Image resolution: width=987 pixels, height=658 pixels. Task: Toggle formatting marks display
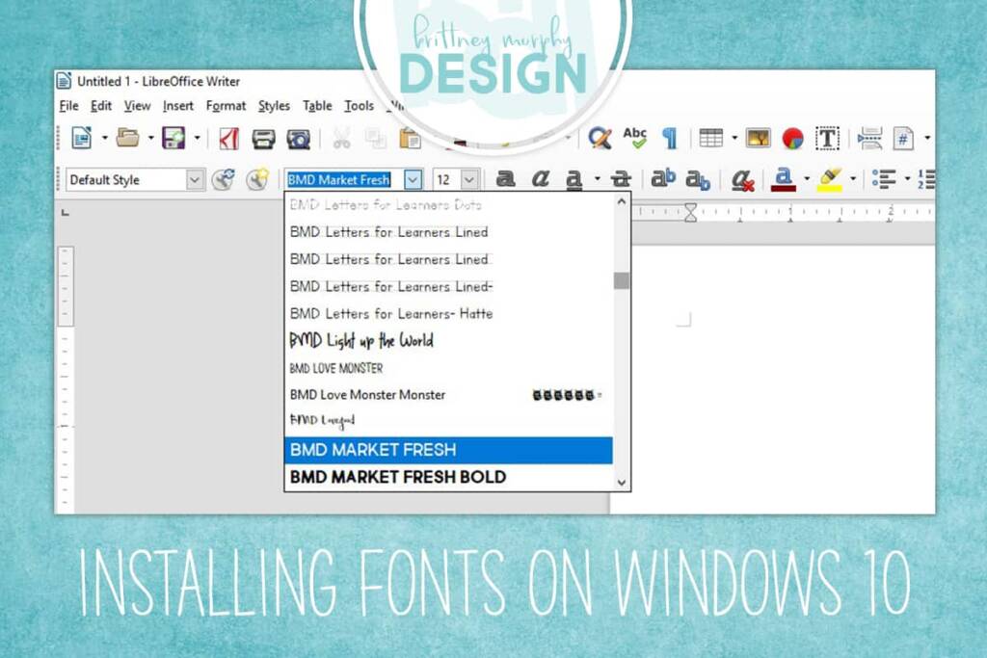[670, 138]
